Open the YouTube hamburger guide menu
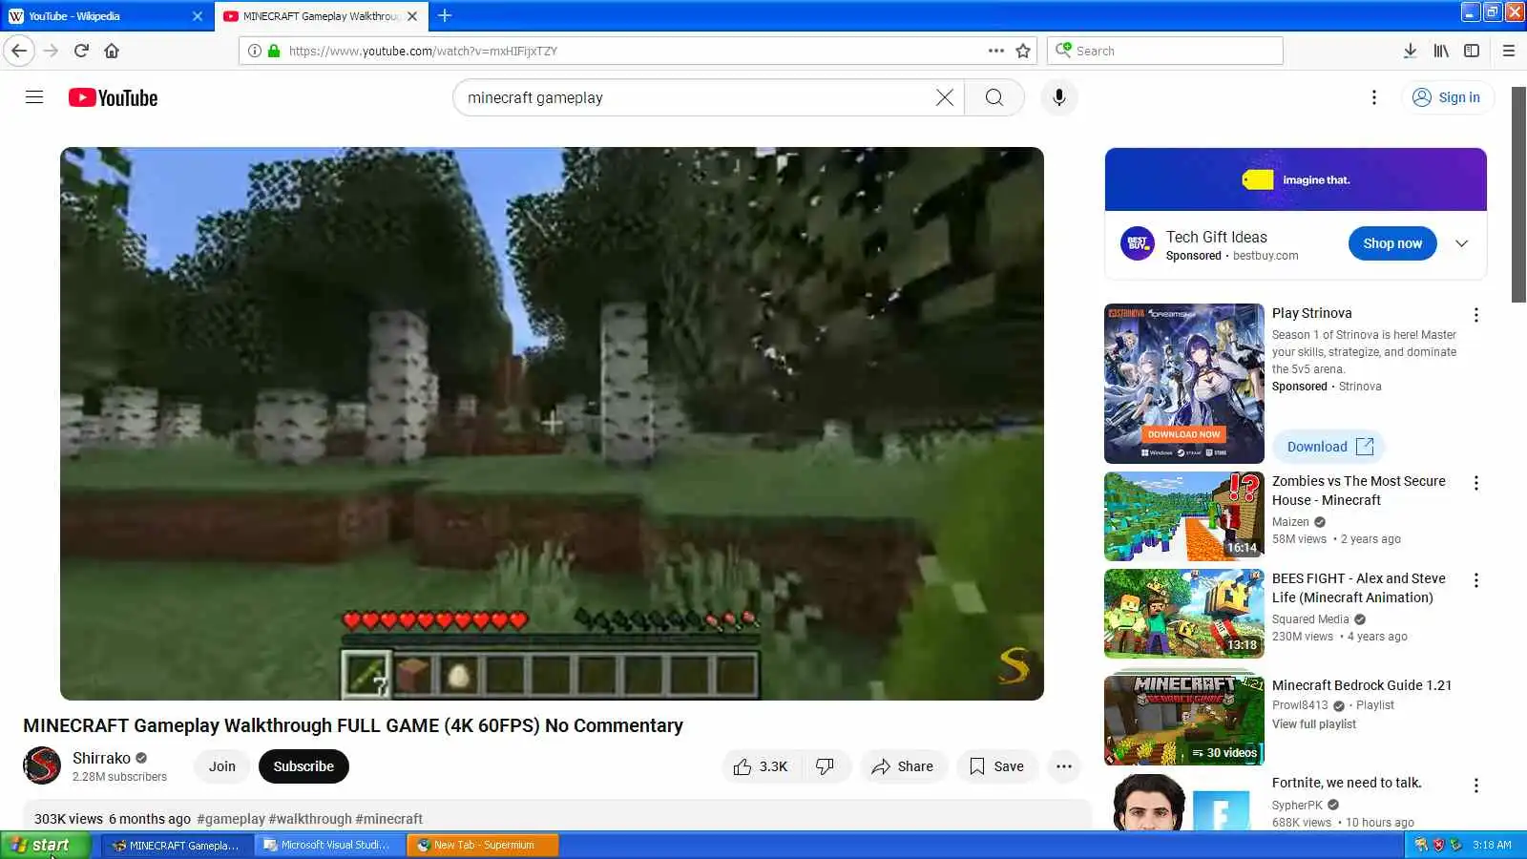 (x=34, y=97)
